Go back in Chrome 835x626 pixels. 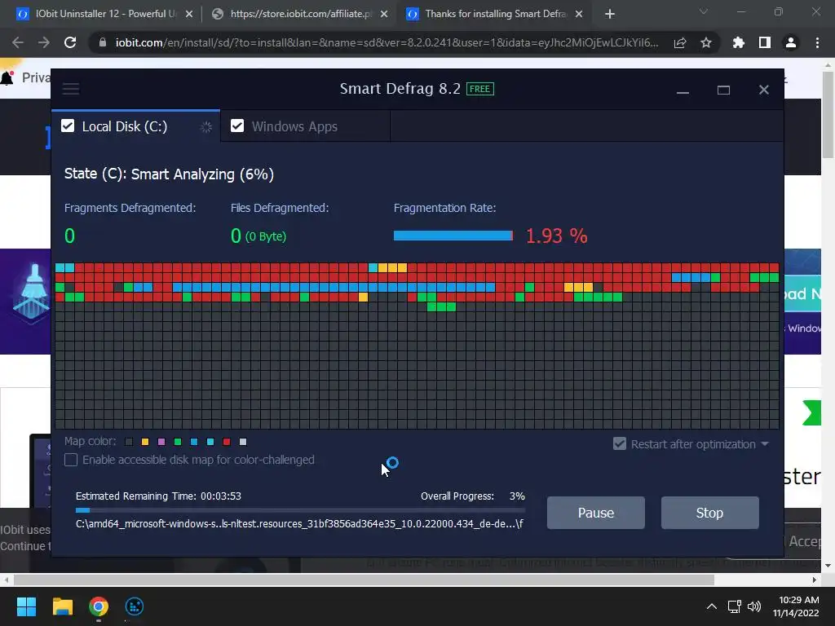pyautogui.click(x=18, y=42)
